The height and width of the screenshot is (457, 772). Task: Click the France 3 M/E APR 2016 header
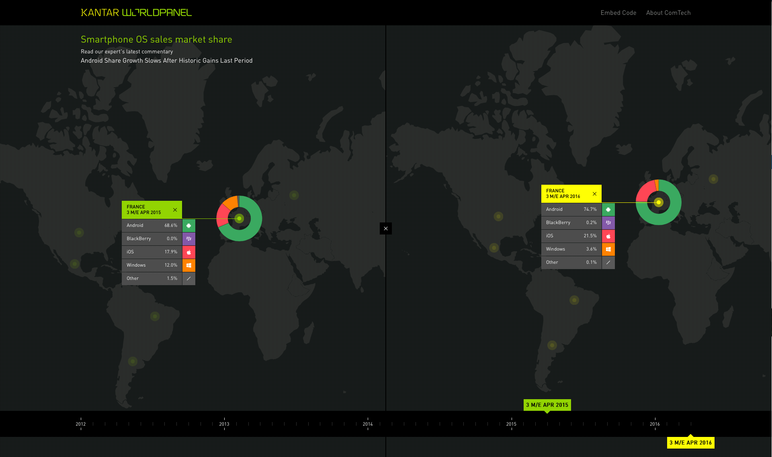coord(571,194)
